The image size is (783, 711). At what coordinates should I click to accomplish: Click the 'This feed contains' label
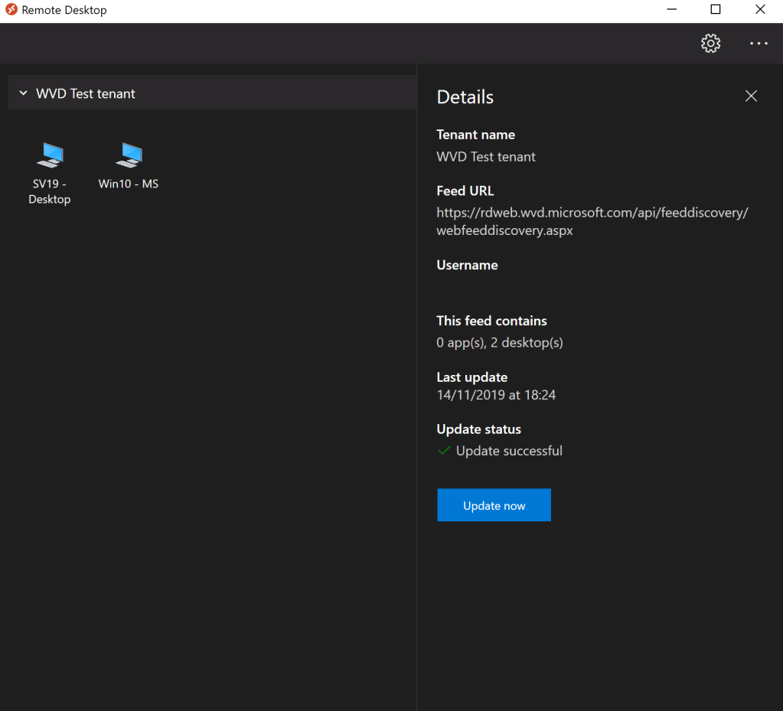(x=491, y=321)
